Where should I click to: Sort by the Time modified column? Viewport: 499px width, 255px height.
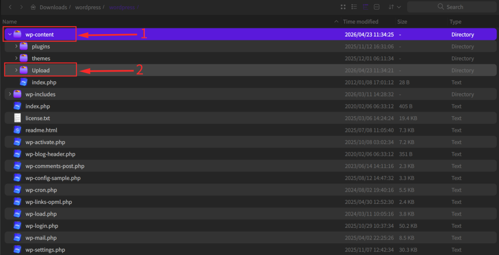361,21
